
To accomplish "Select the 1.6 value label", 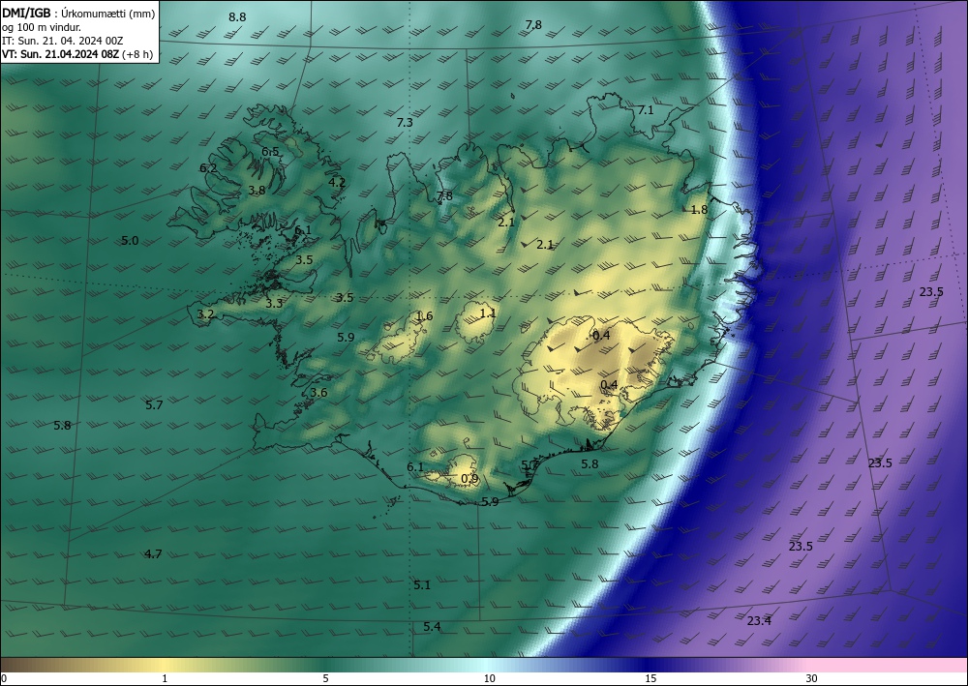I will [x=424, y=316].
